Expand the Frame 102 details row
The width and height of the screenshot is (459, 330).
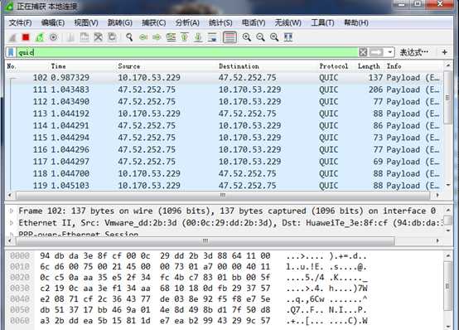[12, 211]
